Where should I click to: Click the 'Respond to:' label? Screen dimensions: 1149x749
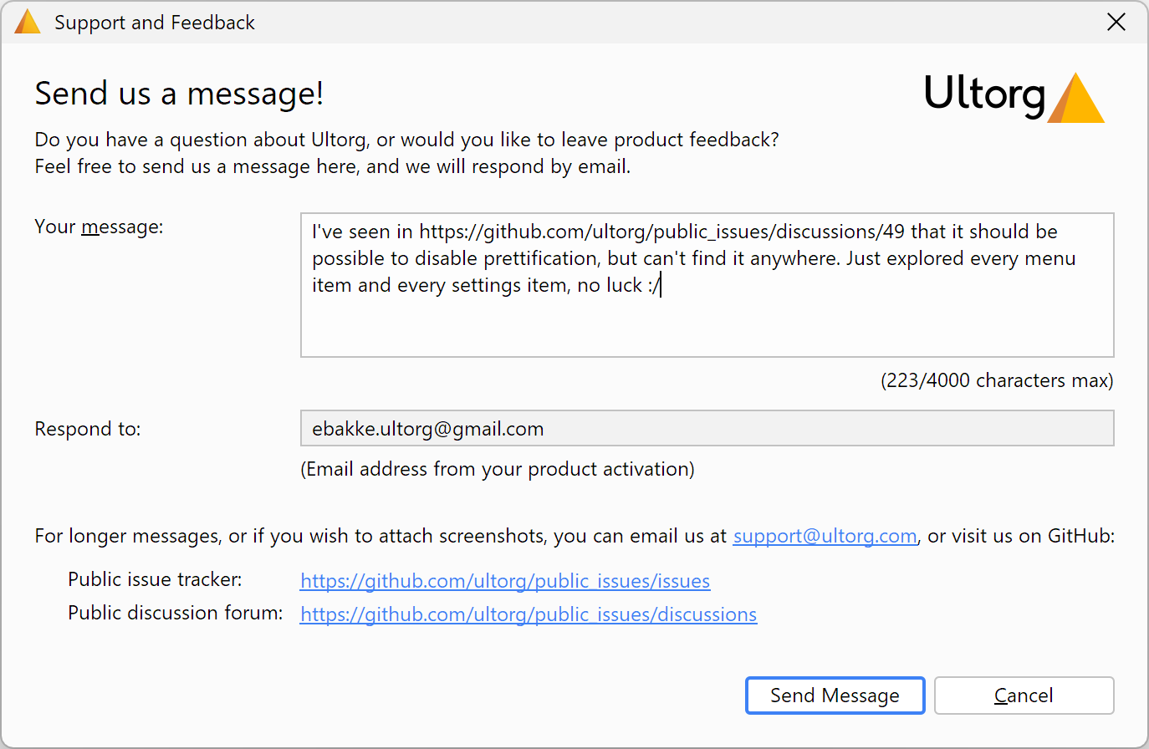pos(88,429)
